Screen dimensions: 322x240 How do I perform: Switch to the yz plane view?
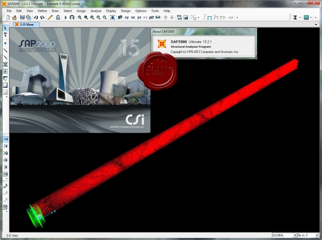tap(139, 18)
